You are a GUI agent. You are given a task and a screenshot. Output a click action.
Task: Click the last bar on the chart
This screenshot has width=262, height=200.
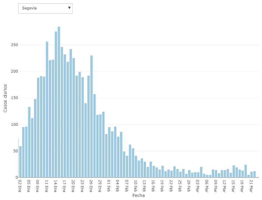[254, 174]
